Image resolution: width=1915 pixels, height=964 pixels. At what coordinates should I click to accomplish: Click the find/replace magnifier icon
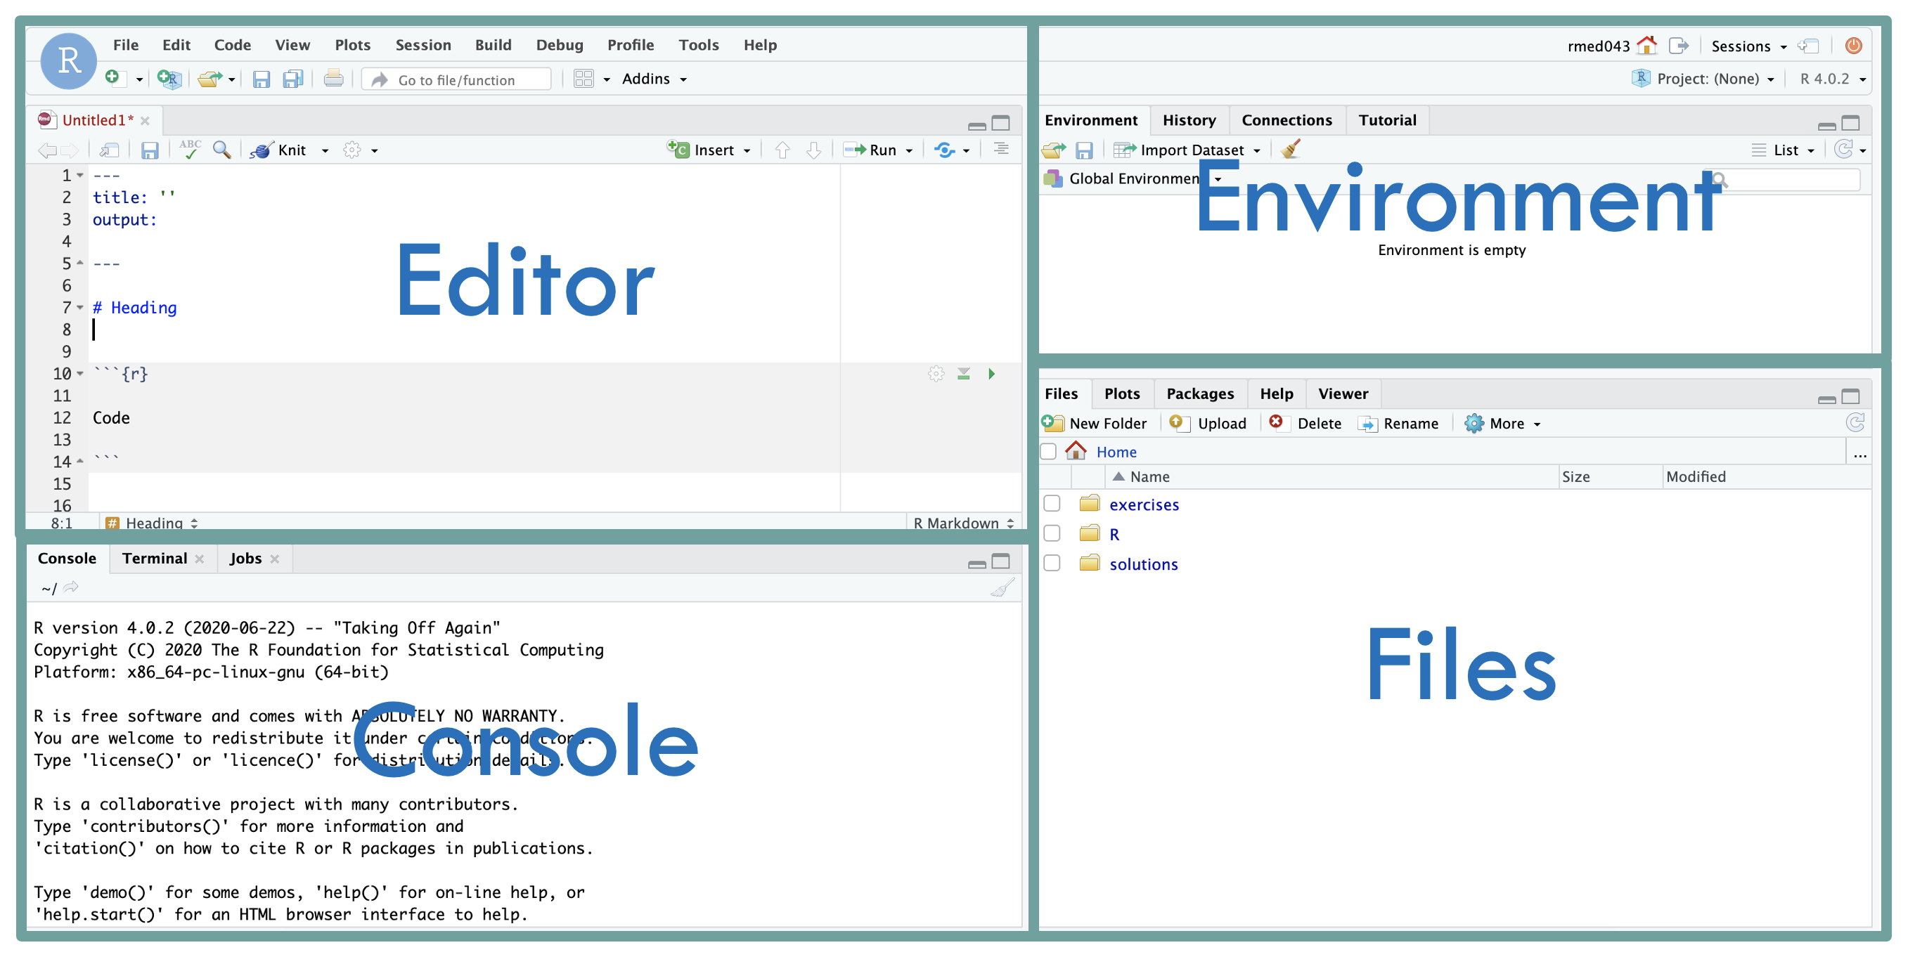221,150
